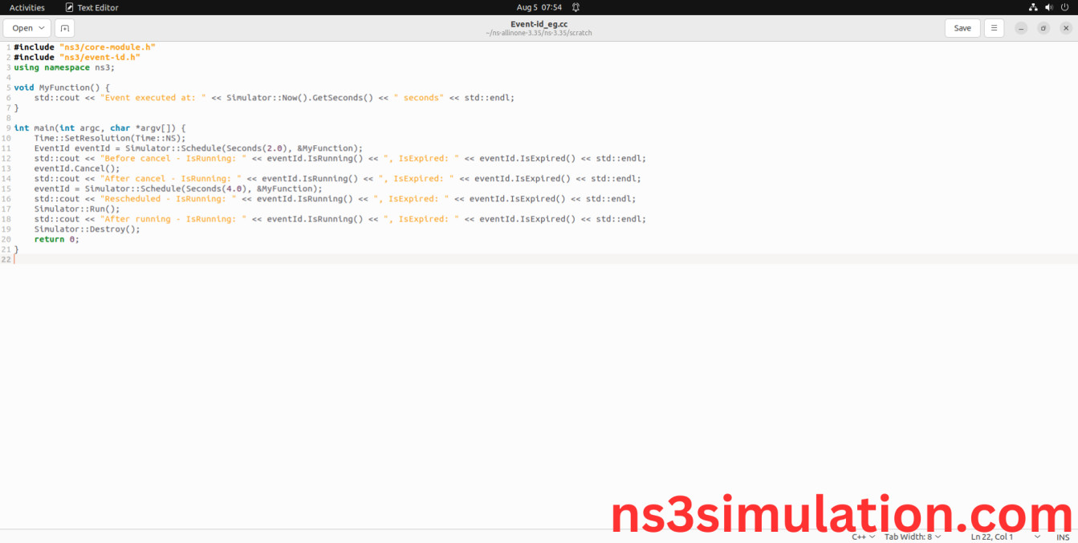Close the Text Editor window

pyautogui.click(x=1066, y=28)
